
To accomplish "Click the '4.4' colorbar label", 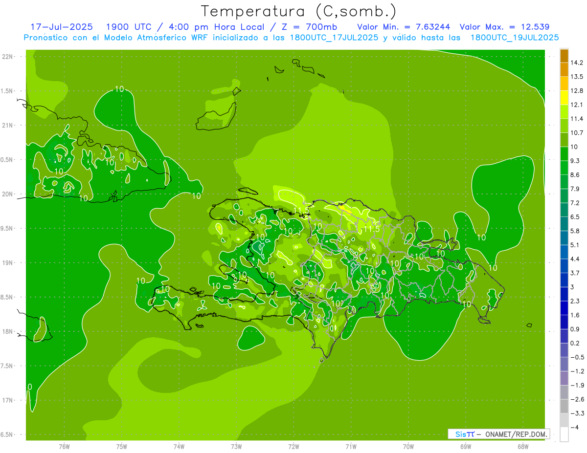I will click(575, 259).
